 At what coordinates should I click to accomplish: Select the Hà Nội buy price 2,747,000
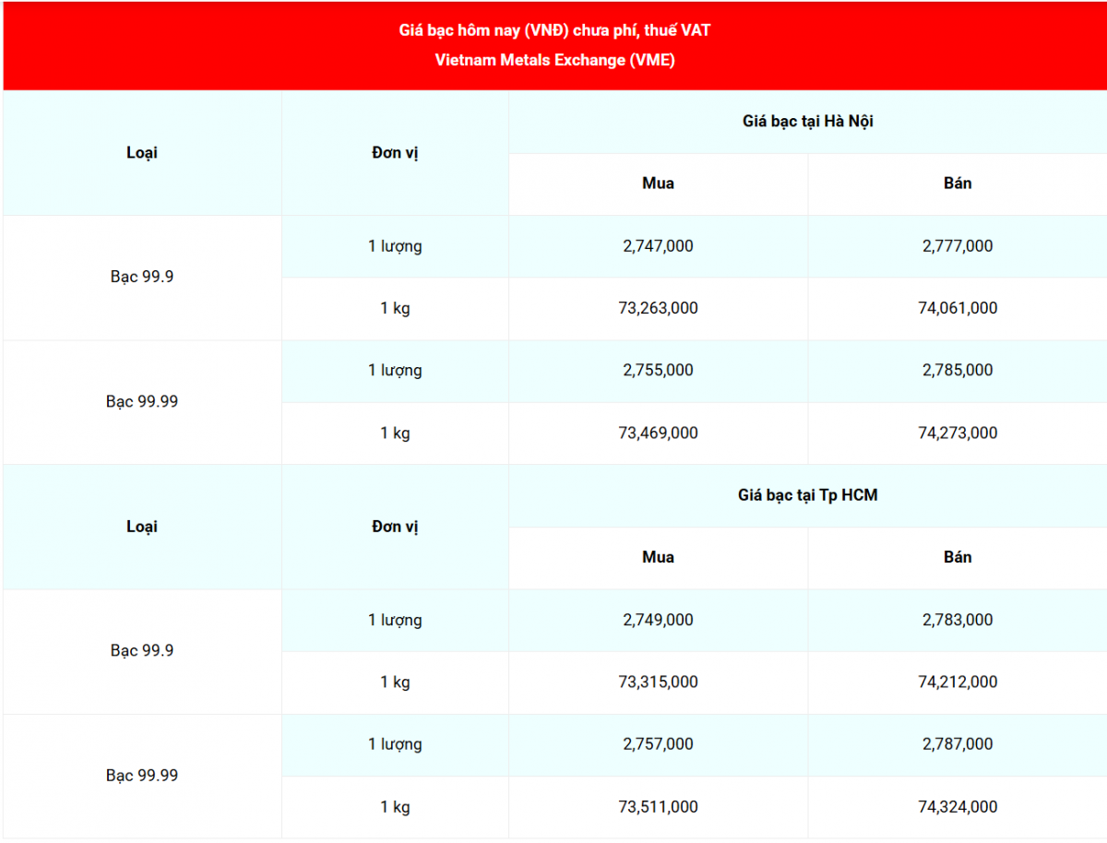(658, 246)
